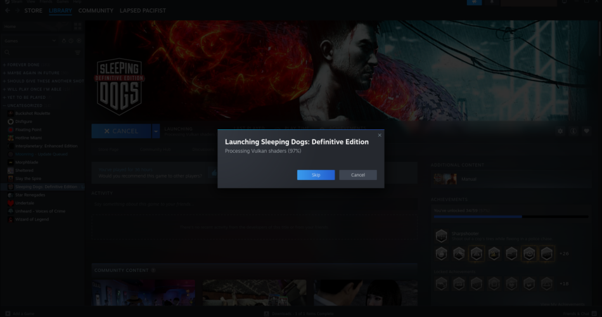Open game settings gear icon

coord(560,131)
